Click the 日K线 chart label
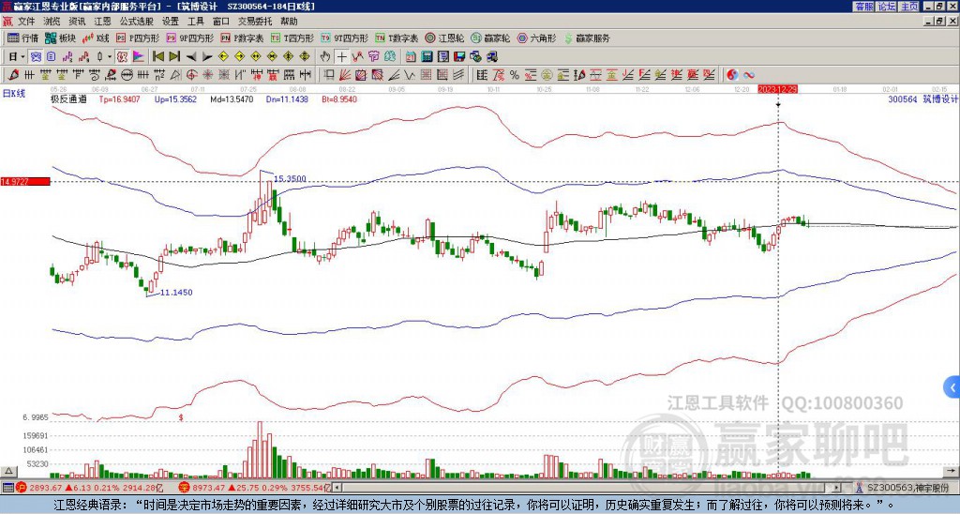The height and width of the screenshot is (514, 960). click(14, 94)
